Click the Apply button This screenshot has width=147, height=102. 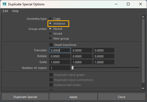tap(73, 97)
